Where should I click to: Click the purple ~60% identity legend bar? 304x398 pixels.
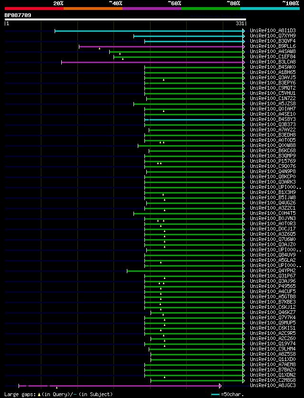[152, 9]
